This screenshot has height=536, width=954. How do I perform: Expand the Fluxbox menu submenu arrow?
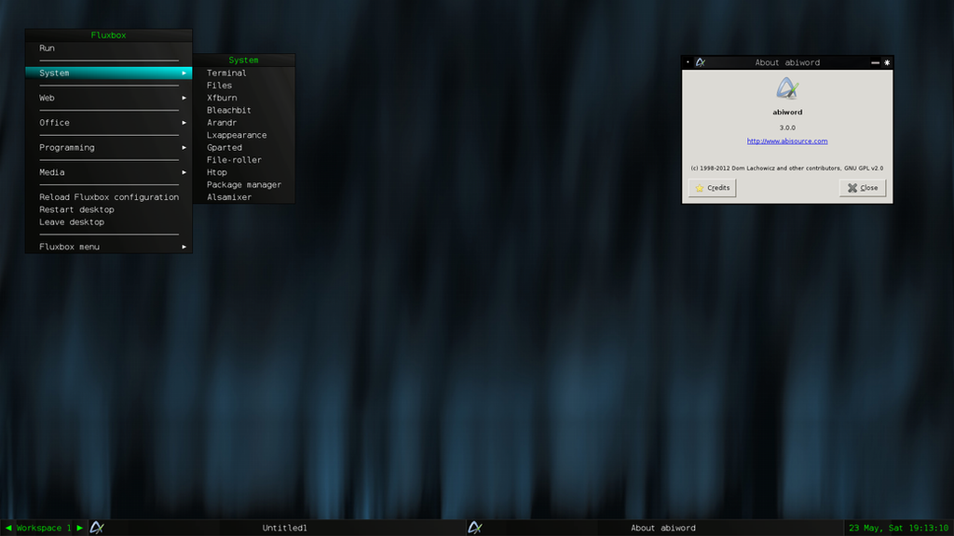click(184, 247)
